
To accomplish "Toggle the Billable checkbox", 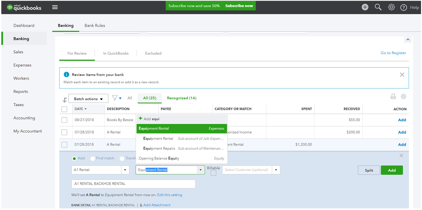I will click(213, 173).
